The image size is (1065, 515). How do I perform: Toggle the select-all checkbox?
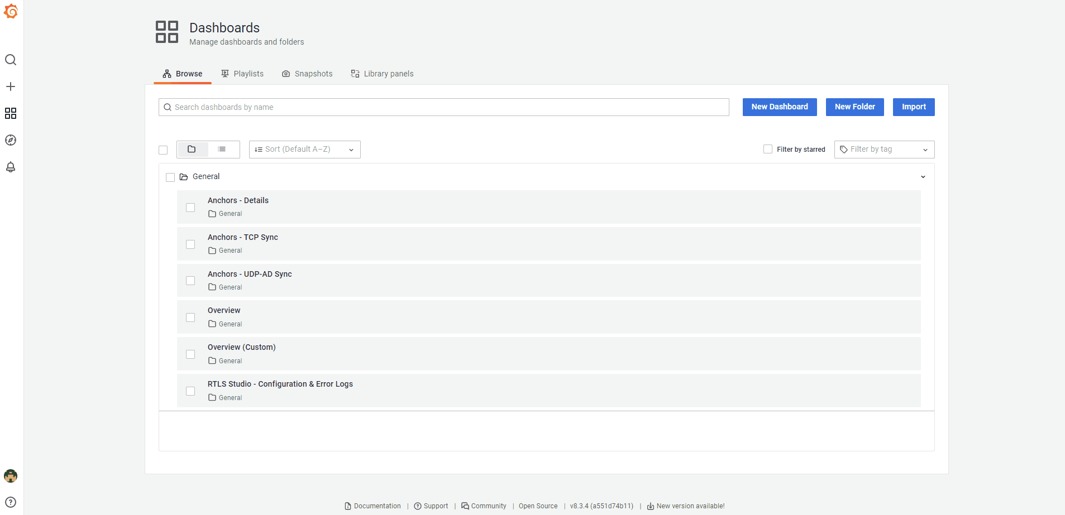[163, 150]
